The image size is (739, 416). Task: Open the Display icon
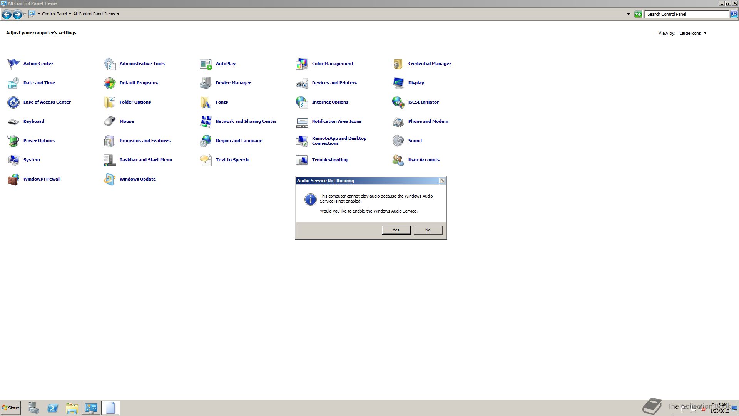click(x=398, y=83)
